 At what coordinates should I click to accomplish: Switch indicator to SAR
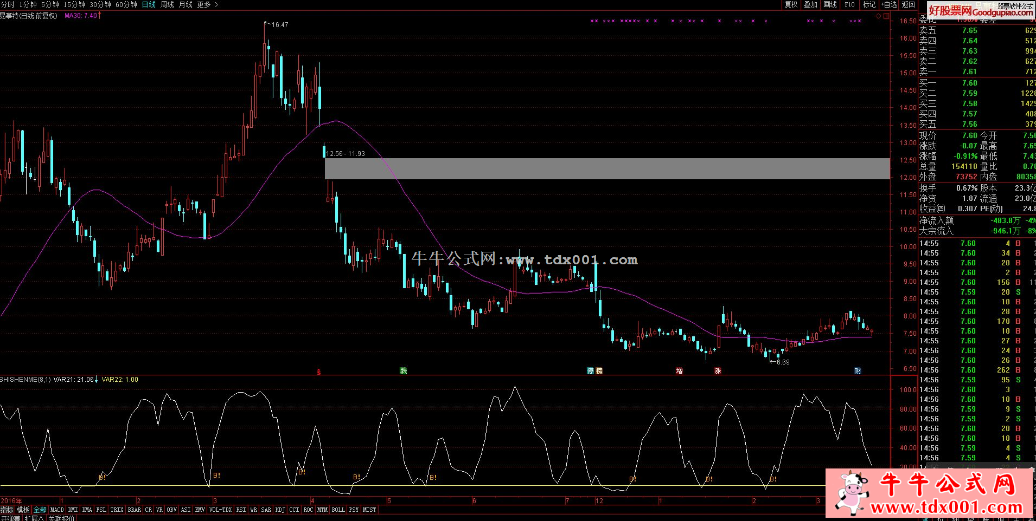click(x=266, y=510)
